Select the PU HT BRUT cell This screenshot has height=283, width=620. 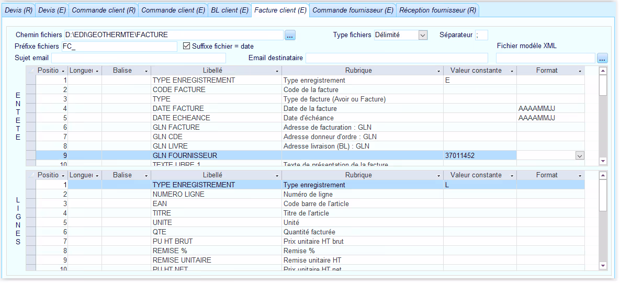point(216,242)
